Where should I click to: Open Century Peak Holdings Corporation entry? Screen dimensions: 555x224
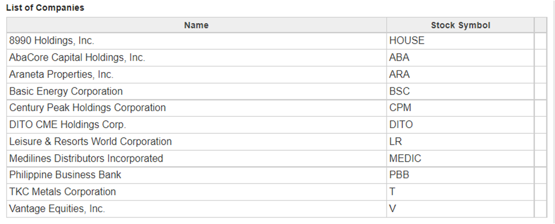click(x=88, y=108)
